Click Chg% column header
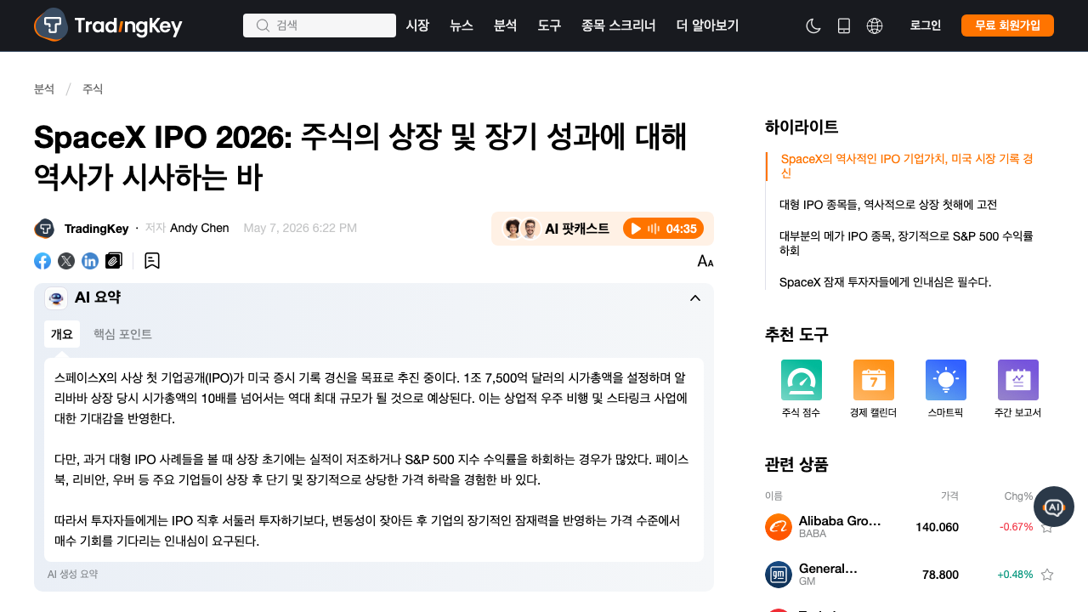Screen dimensions: 1088x612 point(1018,496)
